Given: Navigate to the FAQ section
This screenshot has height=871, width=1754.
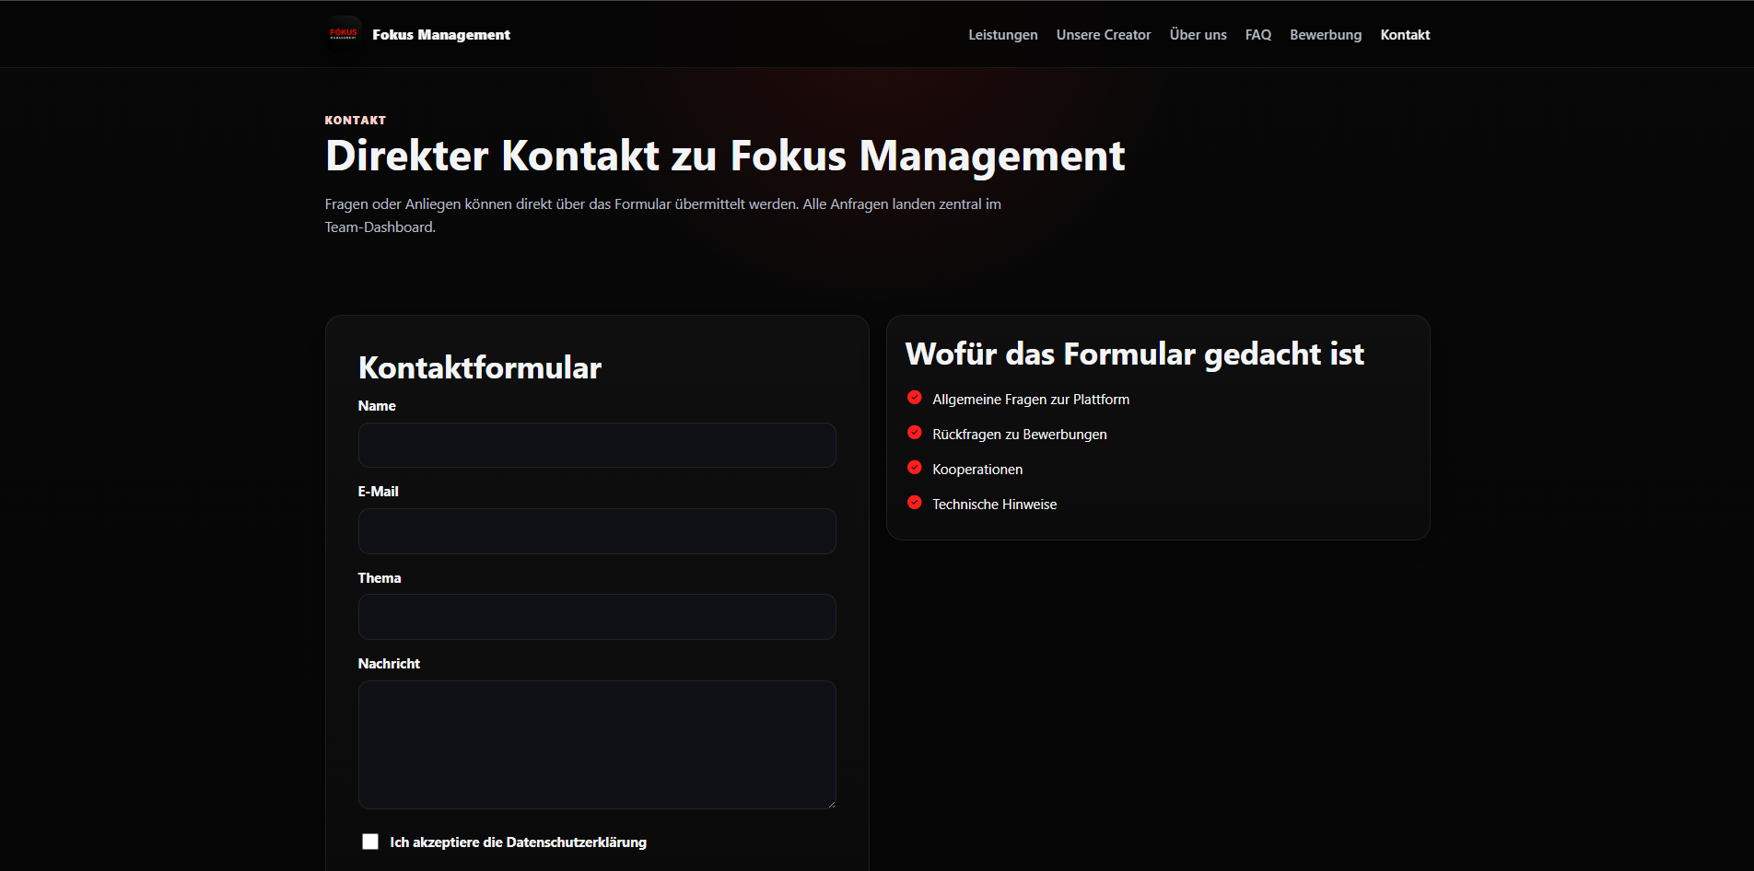Looking at the screenshot, I should point(1257,35).
